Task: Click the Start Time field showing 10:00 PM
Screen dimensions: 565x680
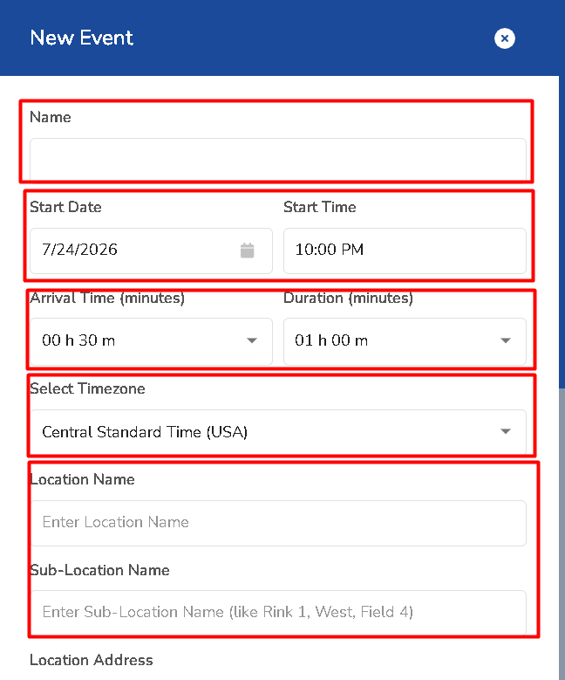Action: (405, 251)
